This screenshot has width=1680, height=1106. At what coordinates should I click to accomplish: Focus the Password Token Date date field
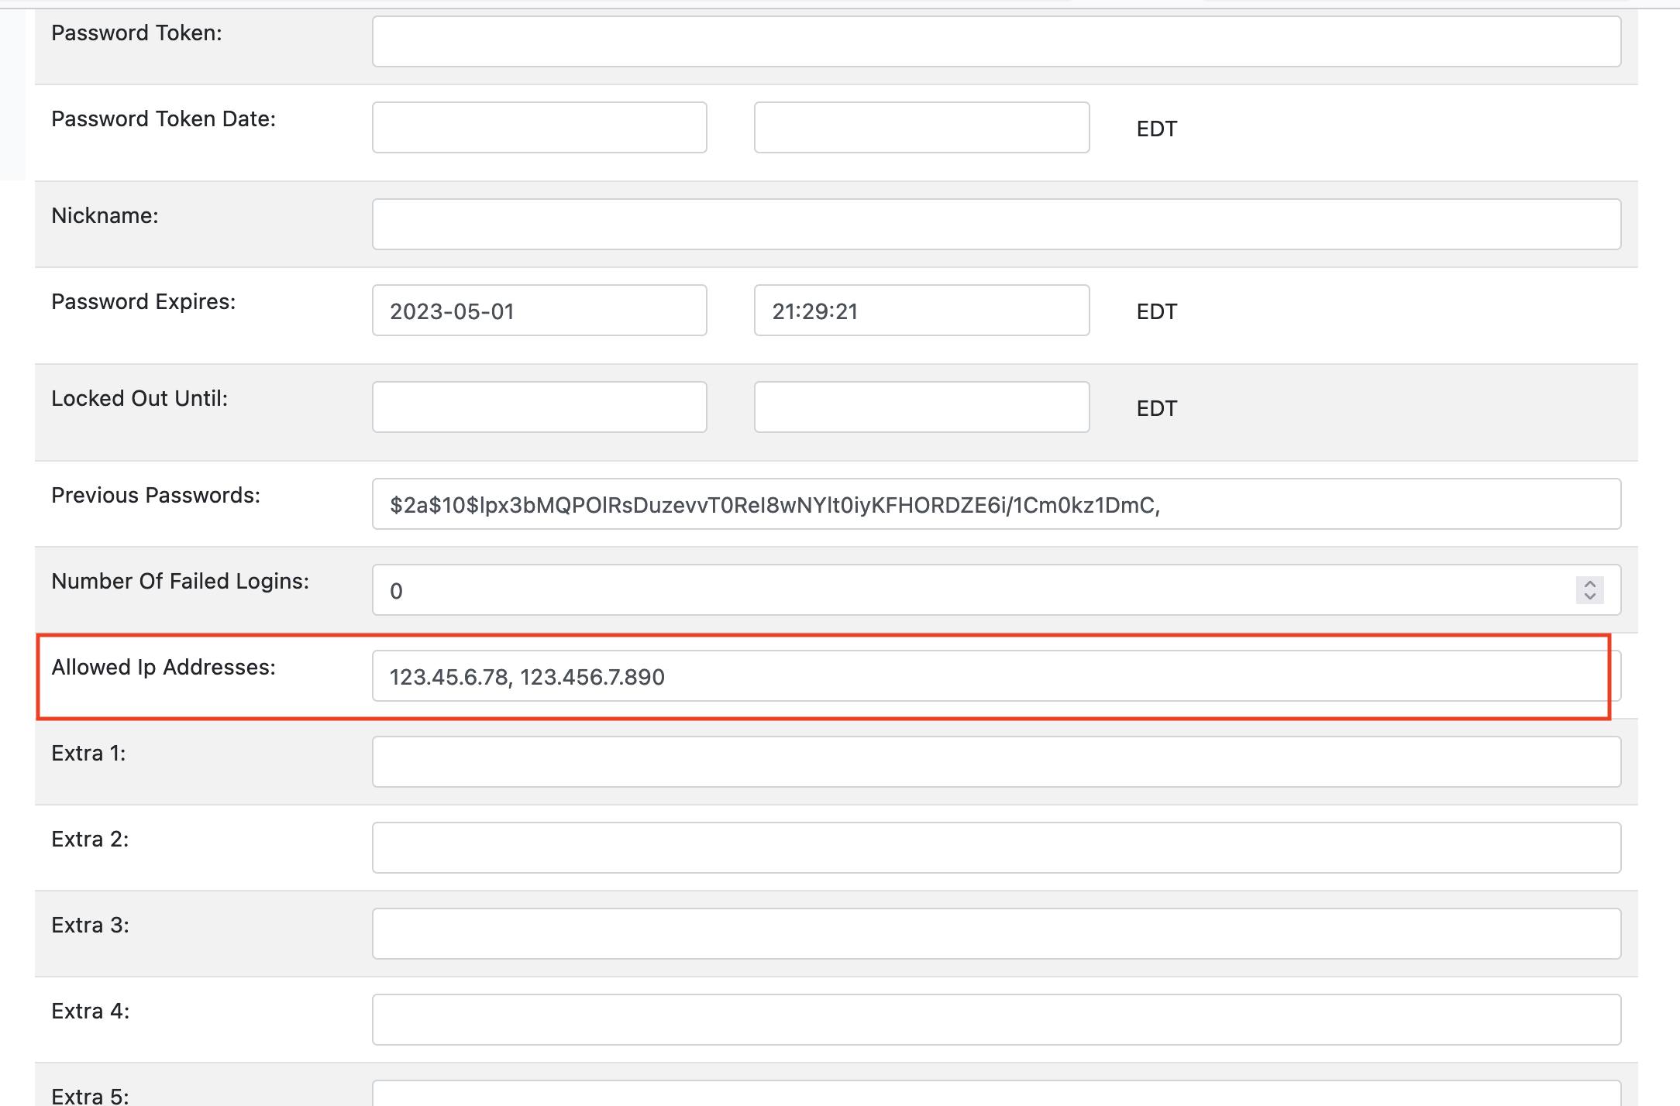(x=539, y=128)
